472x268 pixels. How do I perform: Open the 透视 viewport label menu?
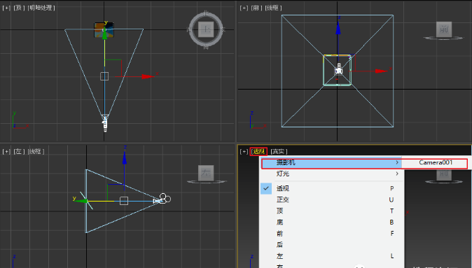tap(258, 151)
